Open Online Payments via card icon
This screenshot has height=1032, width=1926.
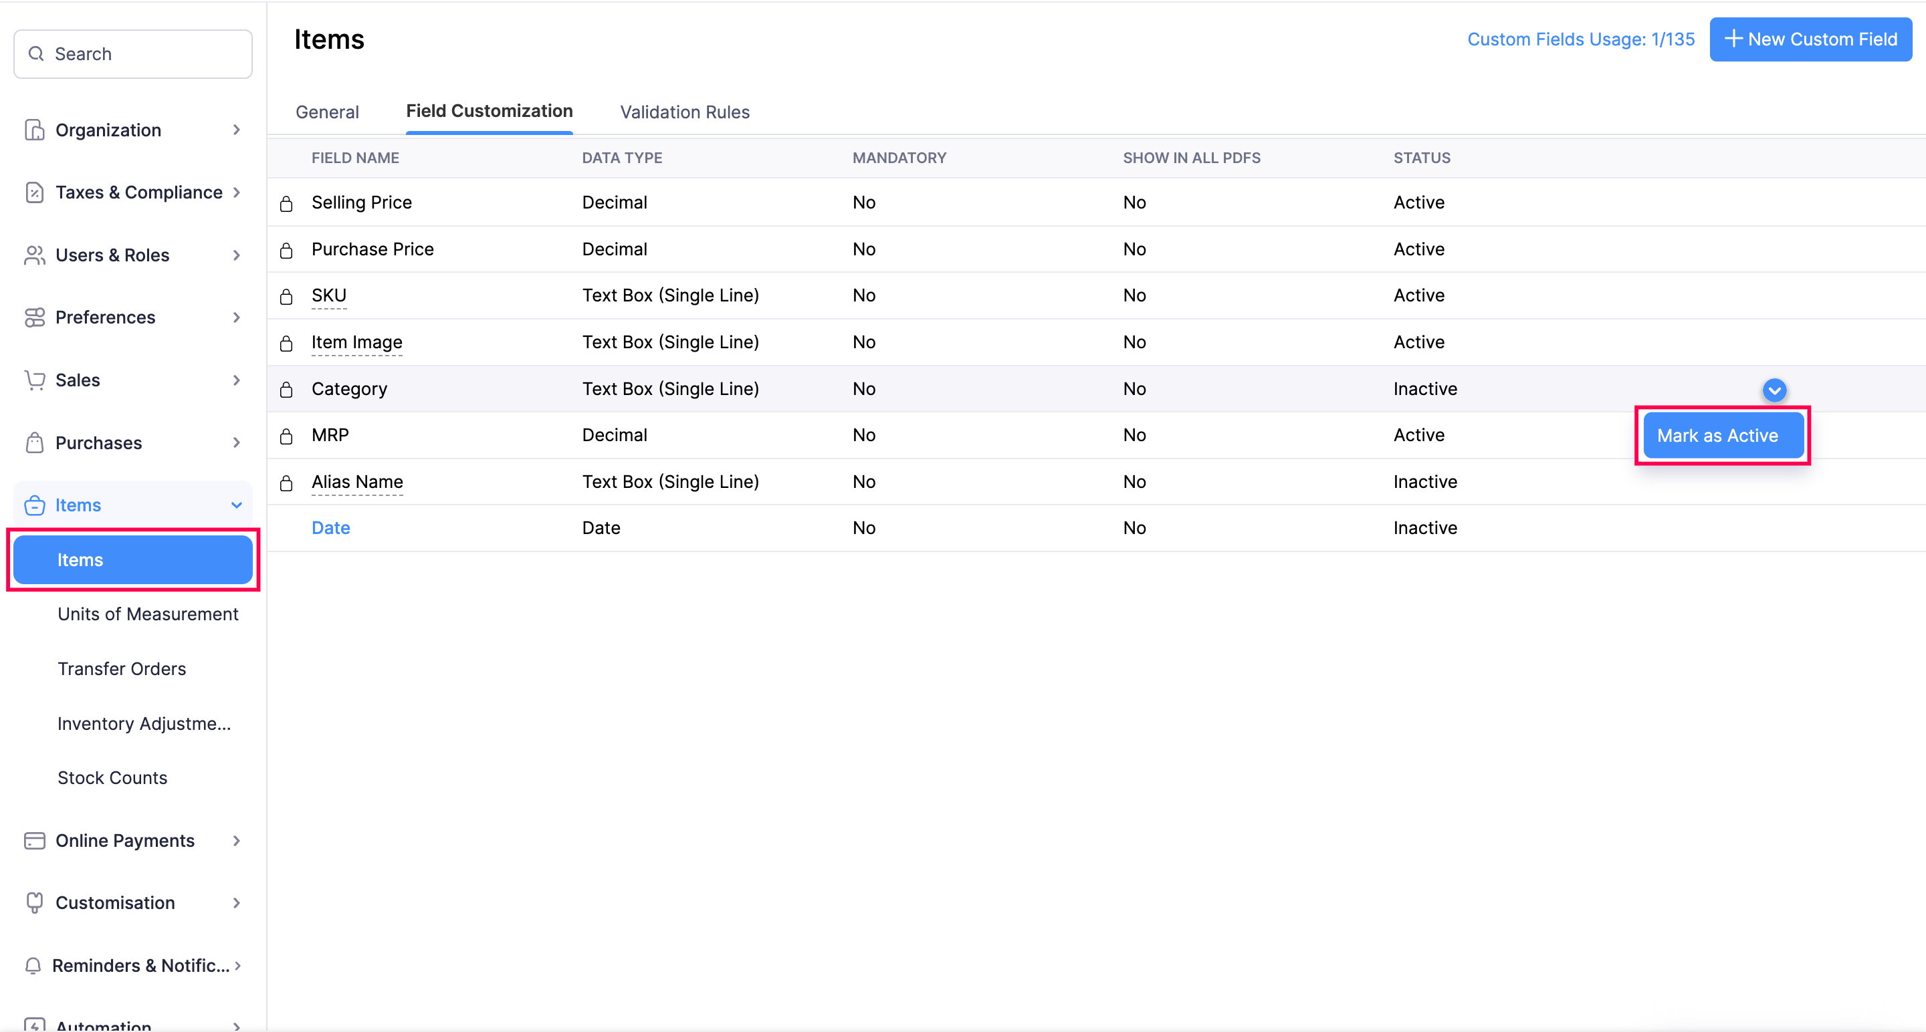point(33,840)
